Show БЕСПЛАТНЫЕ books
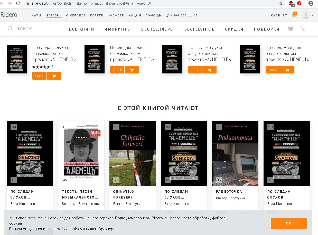 pos(199,29)
